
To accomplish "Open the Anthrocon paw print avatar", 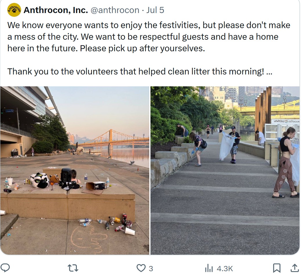I will (x=14, y=10).
